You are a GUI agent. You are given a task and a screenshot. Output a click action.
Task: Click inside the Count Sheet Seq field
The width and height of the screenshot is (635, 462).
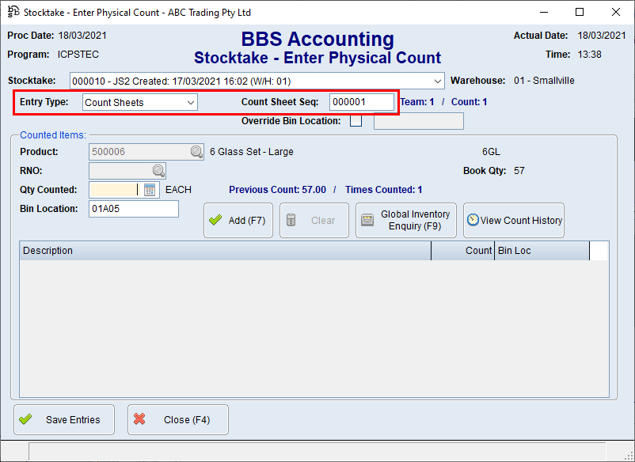pyautogui.click(x=361, y=102)
